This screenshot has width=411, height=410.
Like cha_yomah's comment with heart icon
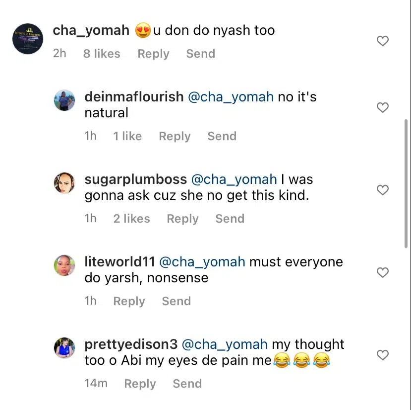coord(382,41)
